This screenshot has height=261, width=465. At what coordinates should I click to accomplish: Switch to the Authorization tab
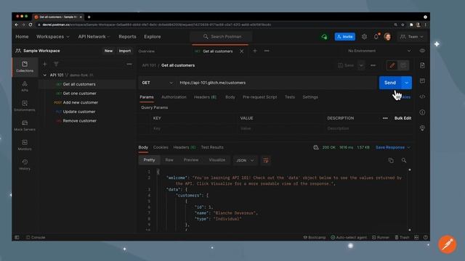[174, 97]
